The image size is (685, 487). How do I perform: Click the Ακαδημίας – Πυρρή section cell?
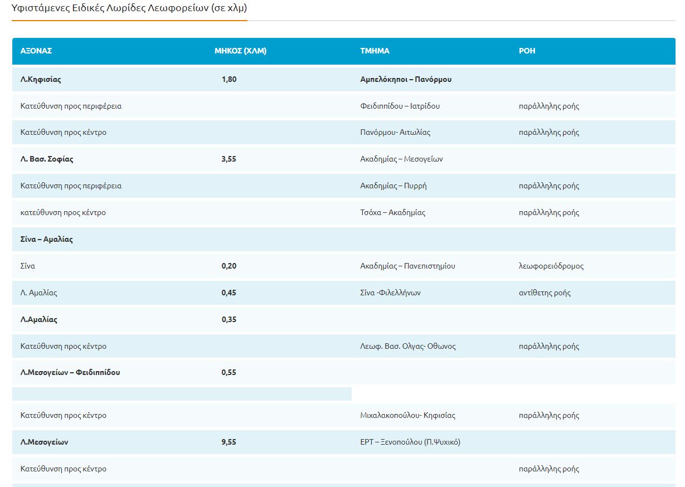(393, 186)
